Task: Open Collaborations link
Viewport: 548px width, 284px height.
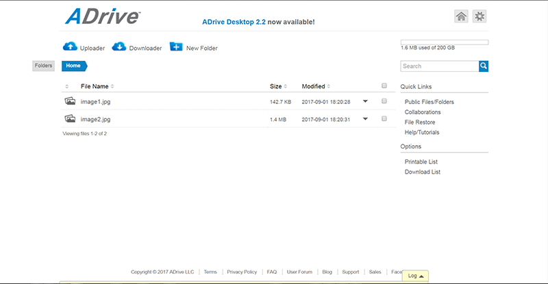Action: coord(423,112)
